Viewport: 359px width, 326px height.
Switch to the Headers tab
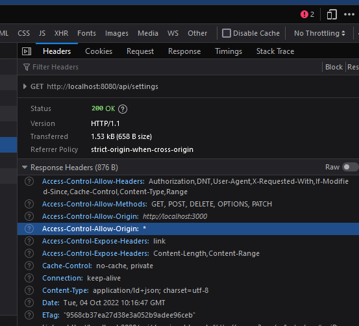[x=56, y=51]
